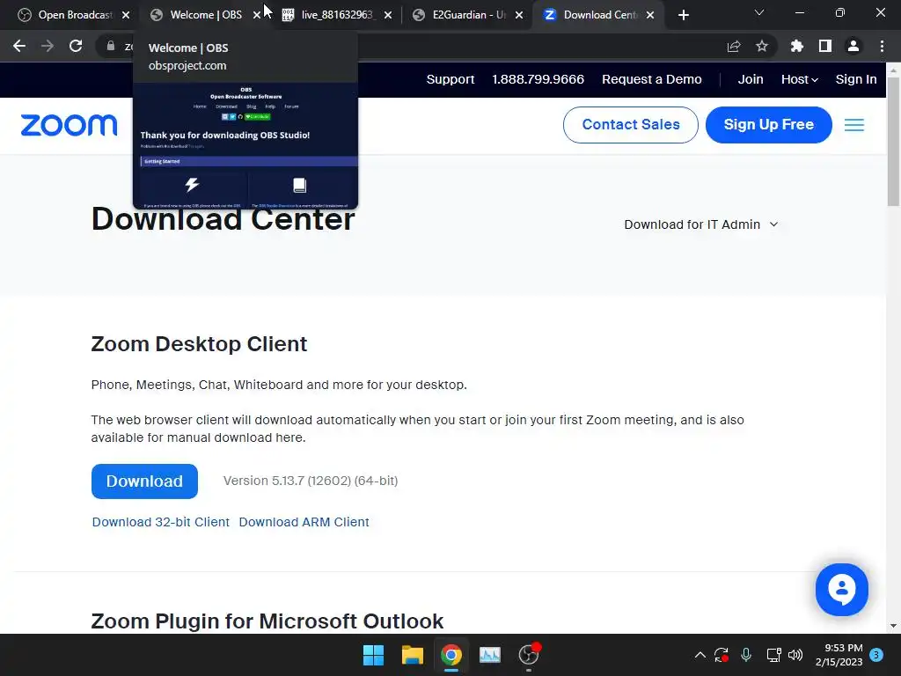Close the Open Broadcaster tab
This screenshot has height=676, width=901.
pyautogui.click(x=126, y=15)
